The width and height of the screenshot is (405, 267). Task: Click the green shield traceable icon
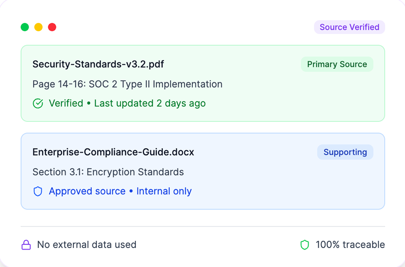(x=304, y=245)
